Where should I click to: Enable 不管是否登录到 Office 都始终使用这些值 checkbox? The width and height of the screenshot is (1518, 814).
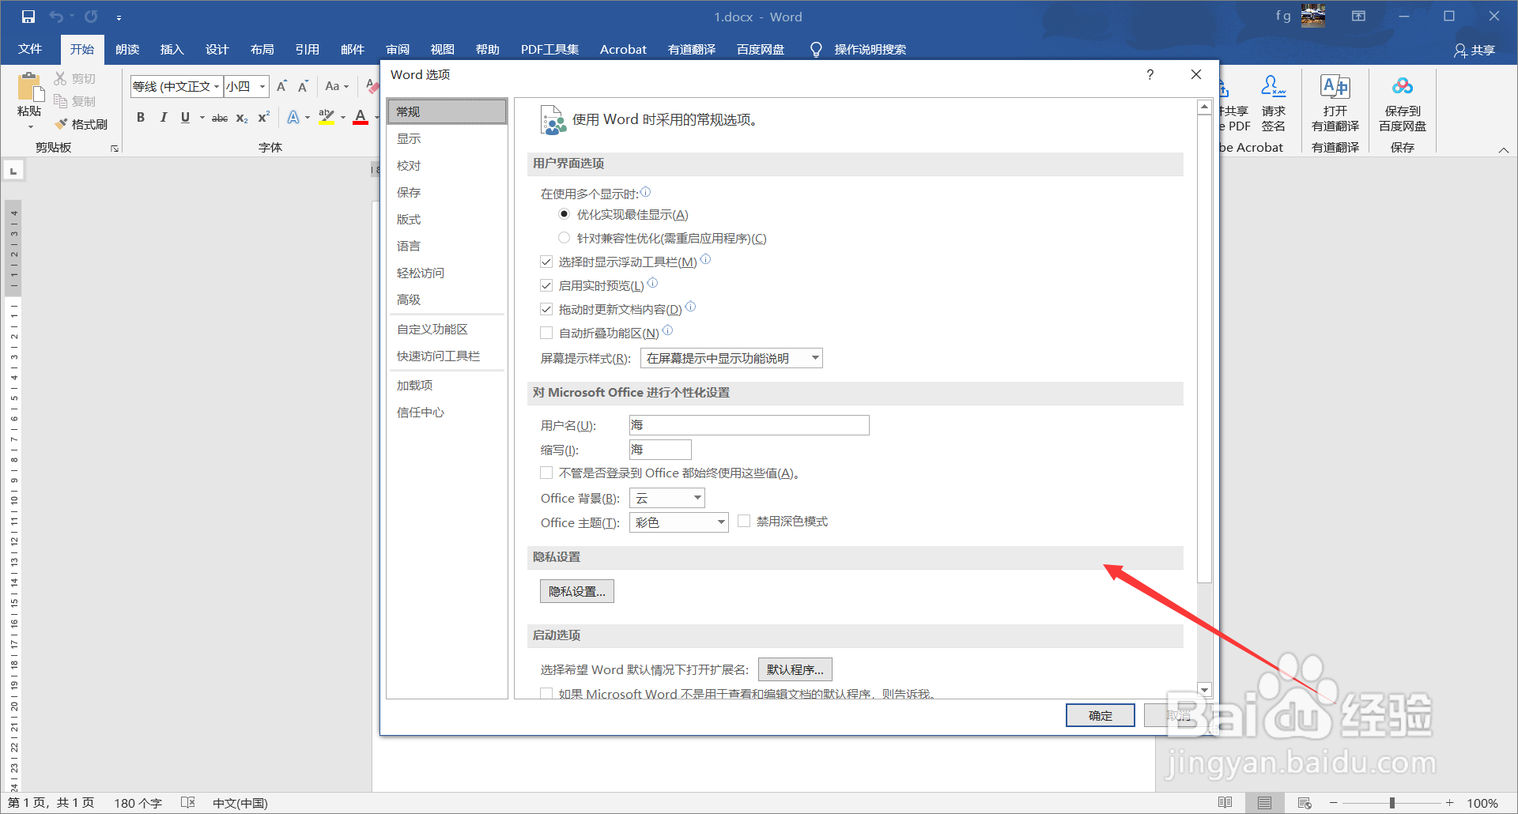click(546, 473)
